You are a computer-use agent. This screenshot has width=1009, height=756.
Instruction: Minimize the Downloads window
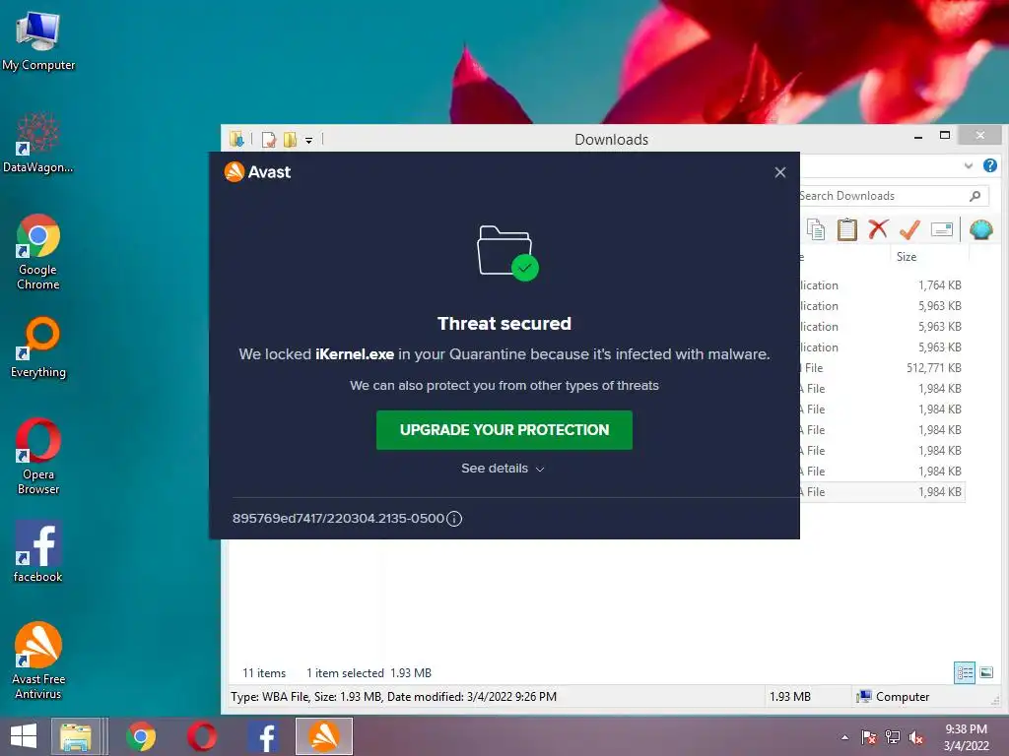click(918, 136)
